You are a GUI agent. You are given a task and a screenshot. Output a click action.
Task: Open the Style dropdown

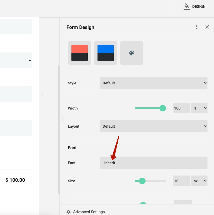(154, 83)
